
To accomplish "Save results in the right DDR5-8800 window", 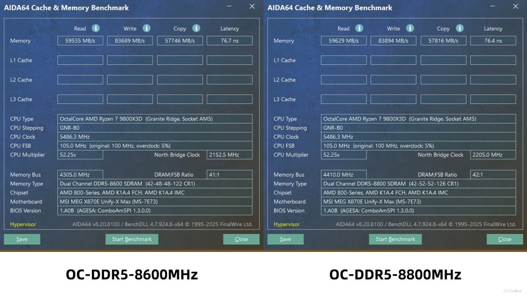I will pos(285,239).
